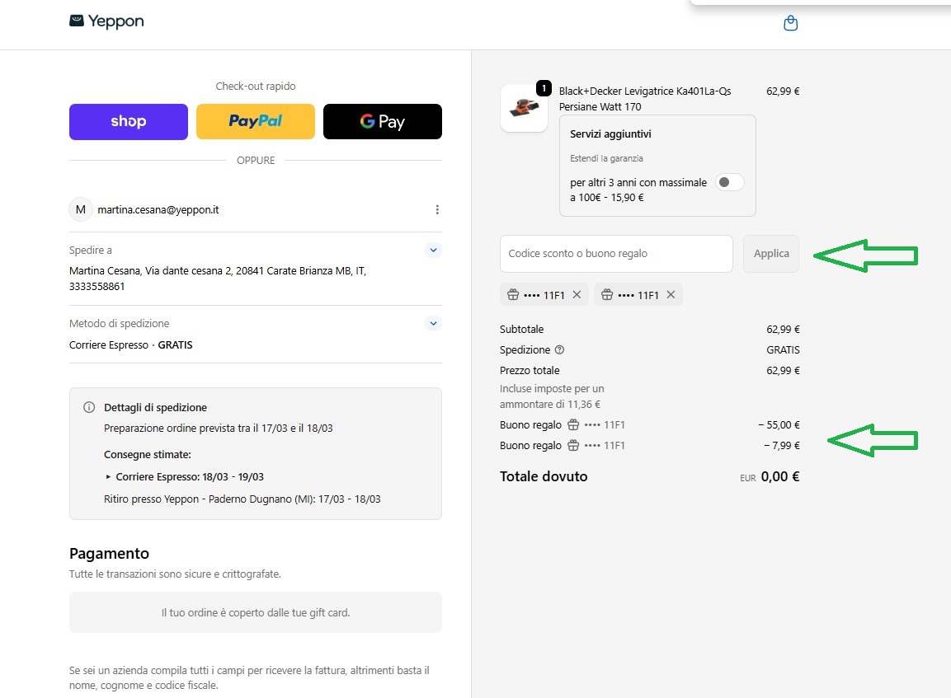
Task: Focus the Codice sconto o buono regalo field
Action: click(616, 253)
